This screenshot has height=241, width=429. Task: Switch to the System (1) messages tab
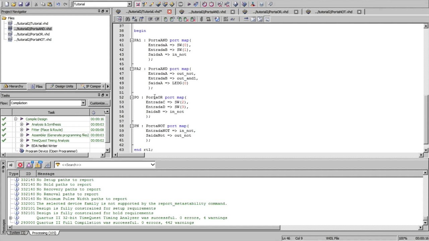point(17,233)
